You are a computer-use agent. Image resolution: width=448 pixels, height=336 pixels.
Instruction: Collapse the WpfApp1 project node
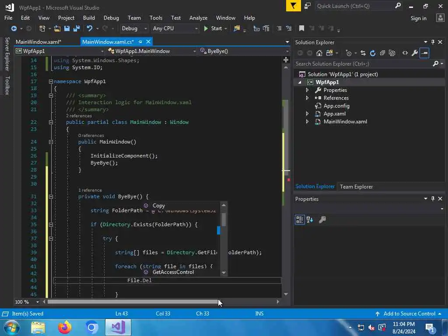300,82
